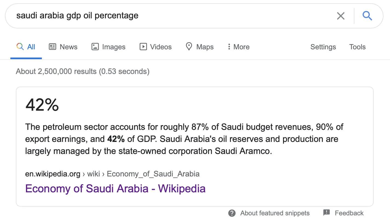Open the Tools options
This screenshot has width=390, height=223.
tap(357, 47)
